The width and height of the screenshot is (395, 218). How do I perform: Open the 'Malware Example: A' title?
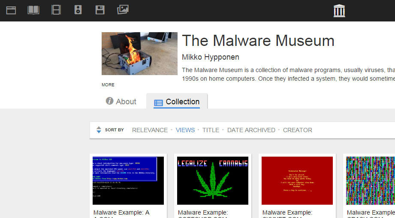click(x=121, y=213)
